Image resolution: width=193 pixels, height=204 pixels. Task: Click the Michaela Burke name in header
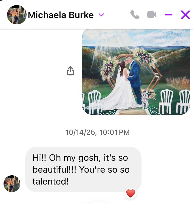click(61, 15)
